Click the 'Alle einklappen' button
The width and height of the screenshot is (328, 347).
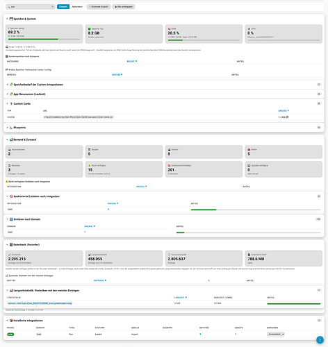coord(124,7)
